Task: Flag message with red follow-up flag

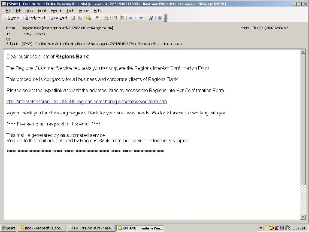Action: [97, 18]
